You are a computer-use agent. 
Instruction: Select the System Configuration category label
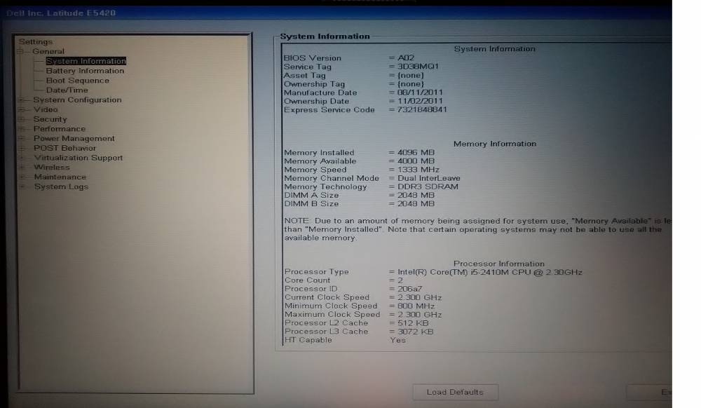77,100
